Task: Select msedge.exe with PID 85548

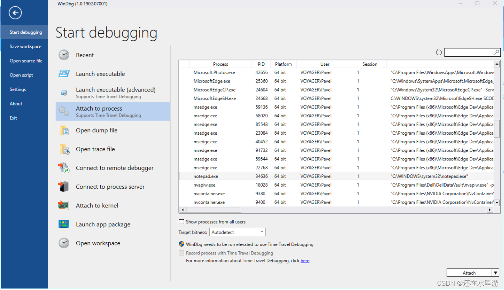Action: (336, 124)
